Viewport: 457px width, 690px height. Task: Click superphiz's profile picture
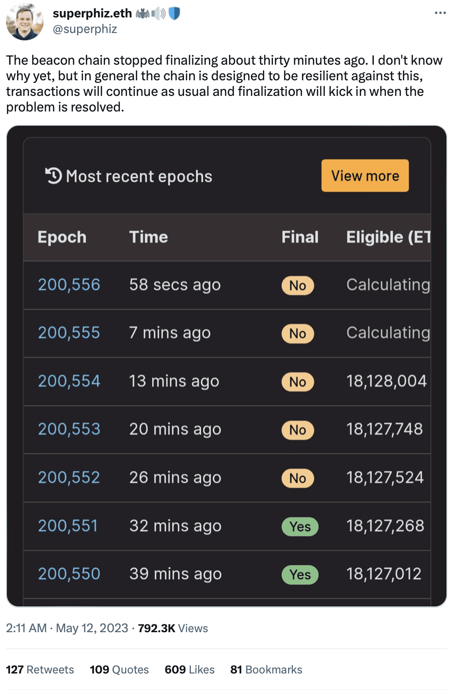tap(25, 22)
